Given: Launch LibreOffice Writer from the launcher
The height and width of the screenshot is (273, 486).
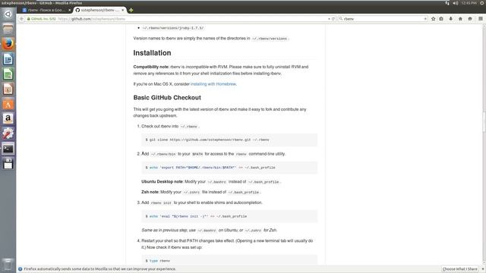Looking at the screenshot, I should pyautogui.click(x=8, y=59).
